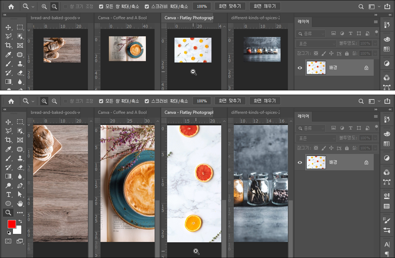
Task: Open 불투명도 100% dropdown arrow in lower window
Action: (375, 138)
